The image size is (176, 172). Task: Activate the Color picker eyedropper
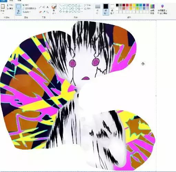(44, 12)
